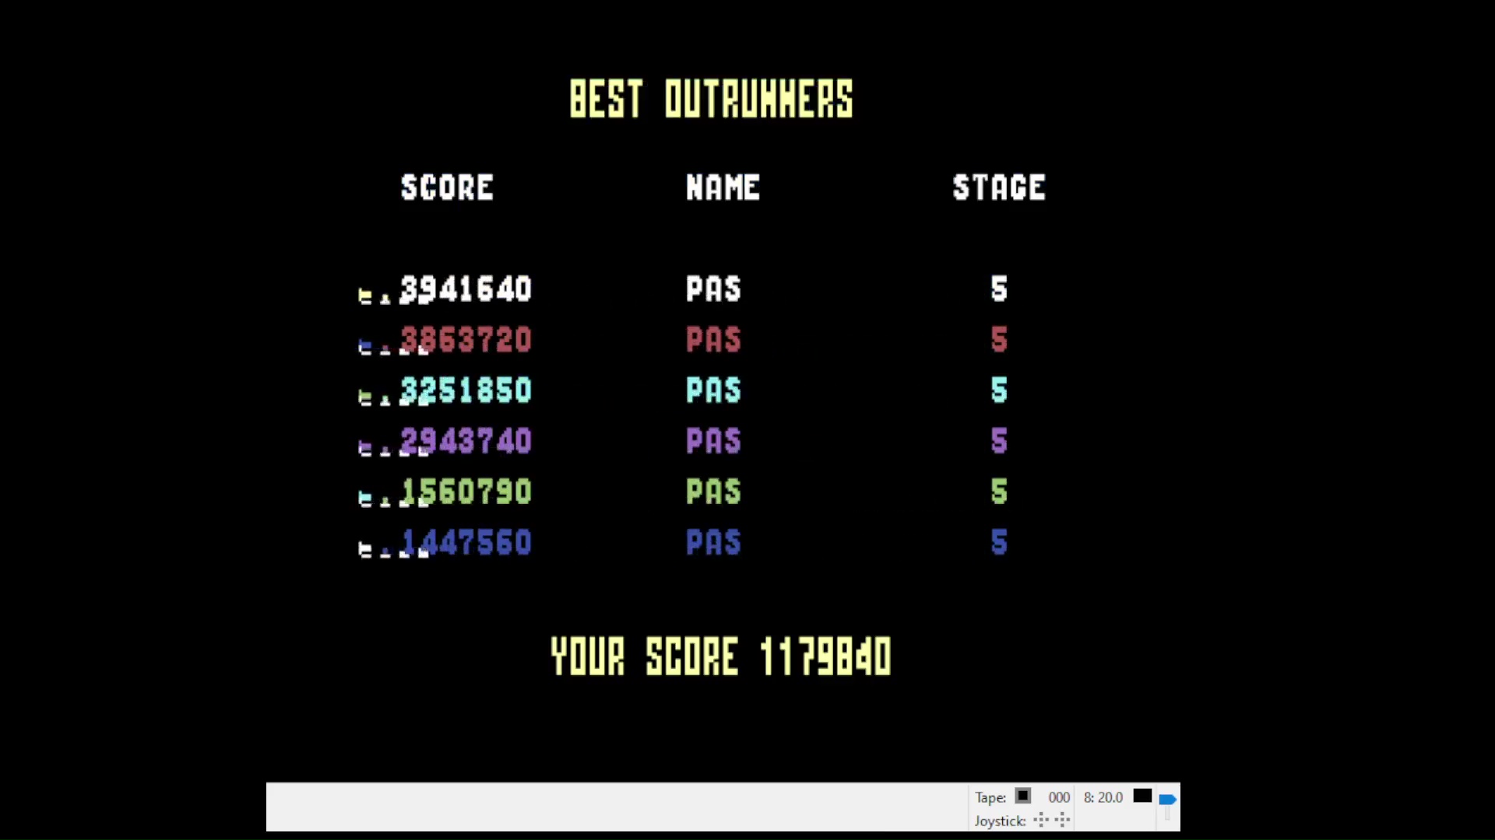Screen dimensions: 1495x840
Task: Click the tape counter 000
Action: 1059,797
